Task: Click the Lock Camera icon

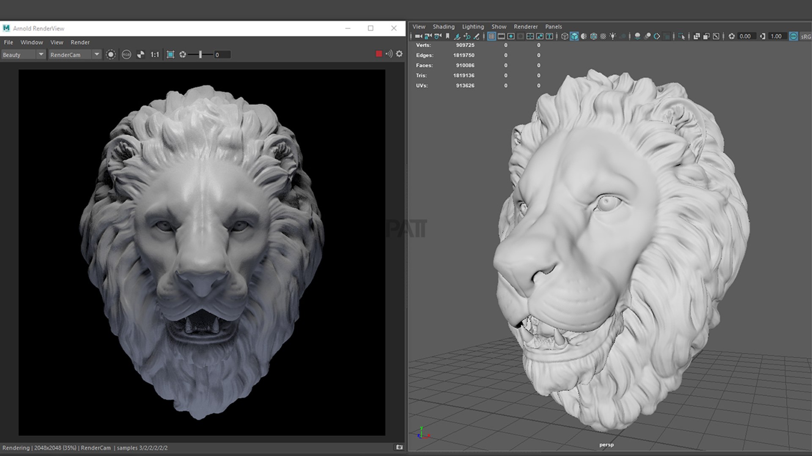Action: [428, 36]
